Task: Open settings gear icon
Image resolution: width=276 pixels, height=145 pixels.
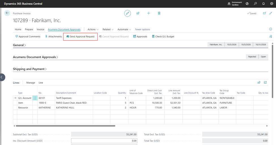Action: pos(271,3)
